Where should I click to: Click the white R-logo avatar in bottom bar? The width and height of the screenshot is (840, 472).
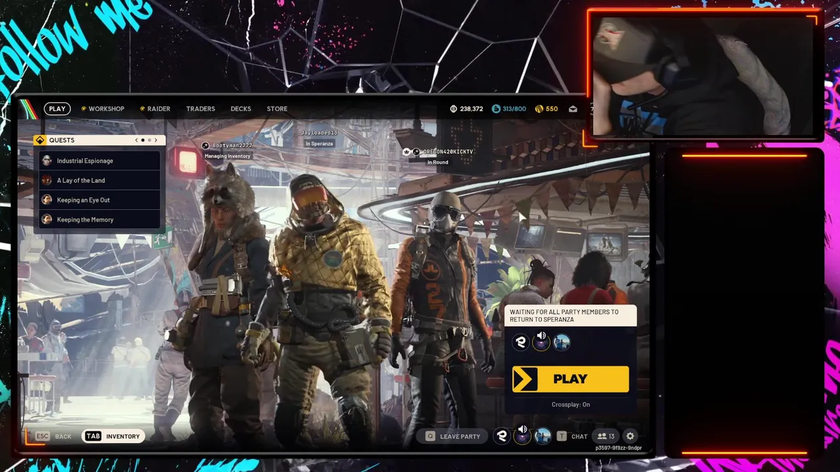tap(502, 436)
